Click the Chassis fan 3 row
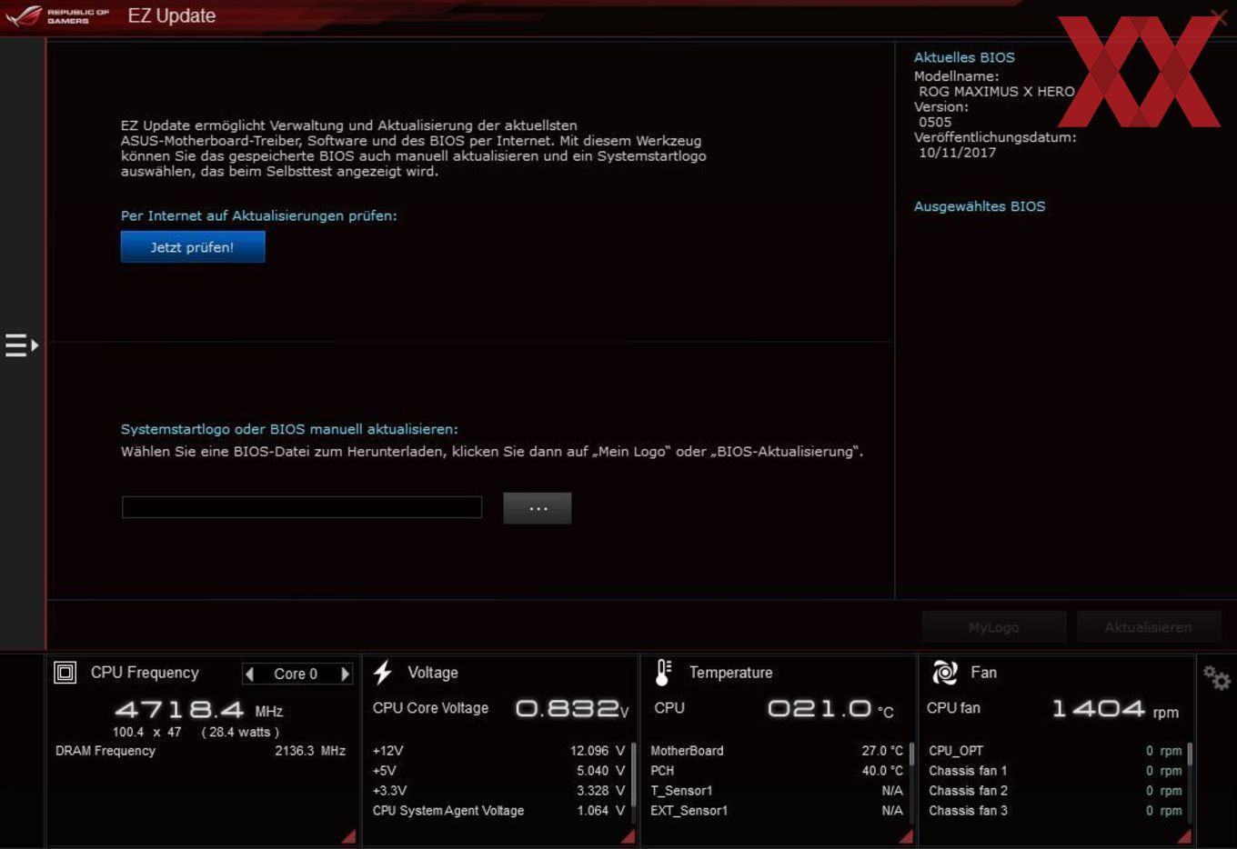 (1055, 811)
